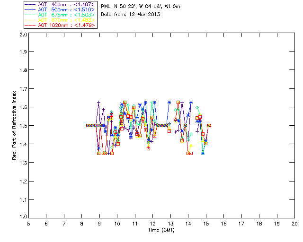Click the y-axis label 1.0
This screenshot has width=303, height=242.
[x=23, y=216]
